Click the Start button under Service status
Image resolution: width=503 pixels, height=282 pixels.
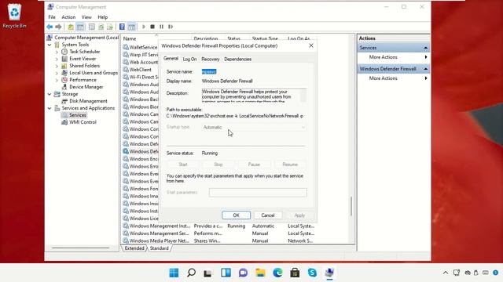coord(183,164)
